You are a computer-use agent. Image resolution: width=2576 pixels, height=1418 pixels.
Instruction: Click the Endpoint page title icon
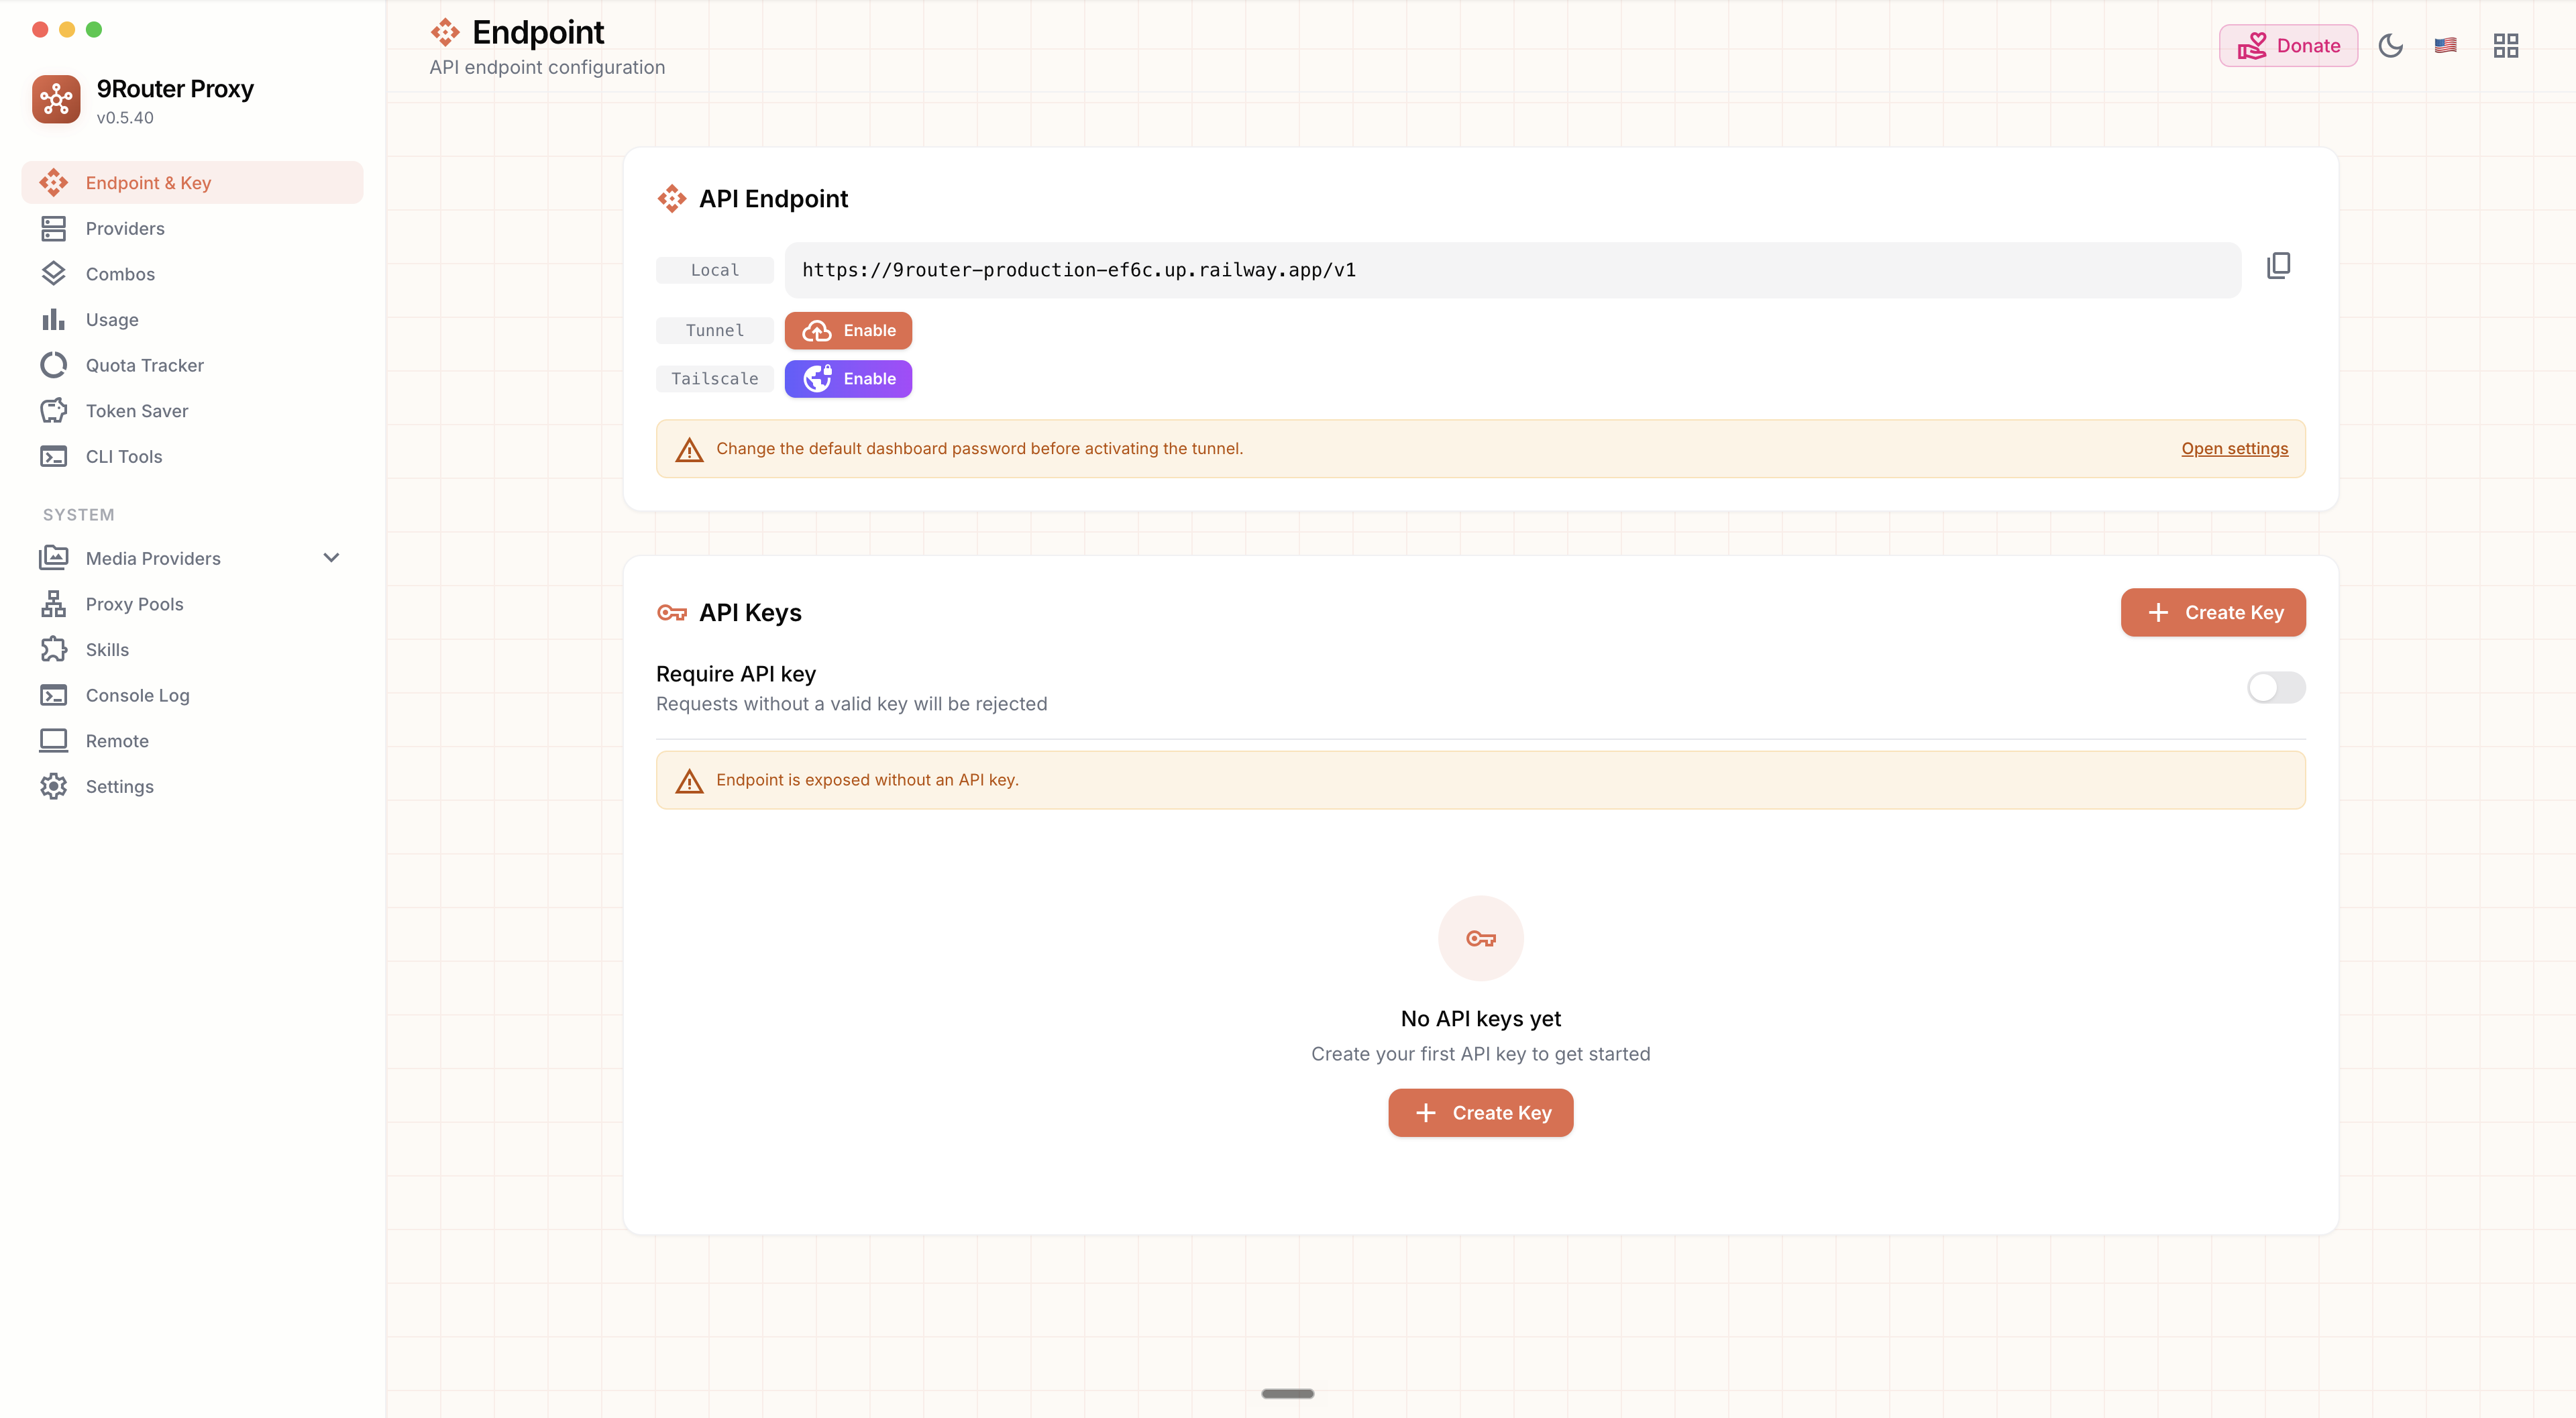coord(445,33)
